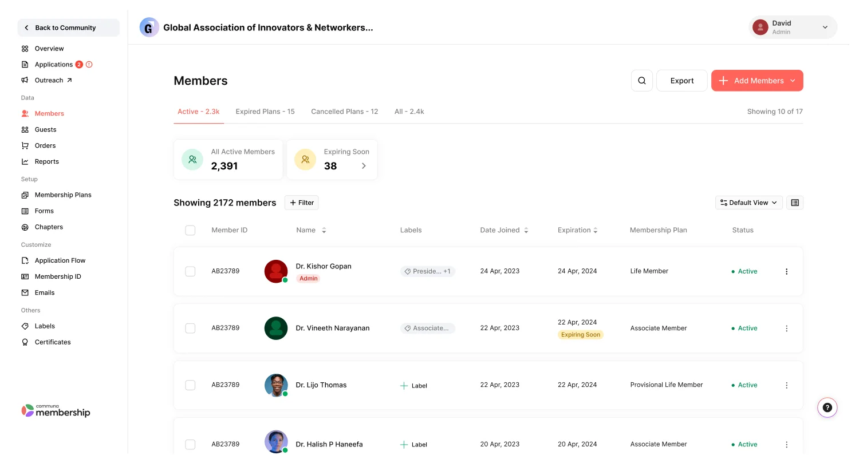Select Labels in the sidebar

point(44,326)
